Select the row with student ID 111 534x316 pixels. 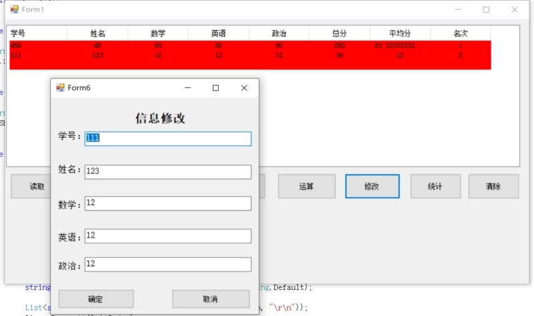coord(250,55)
